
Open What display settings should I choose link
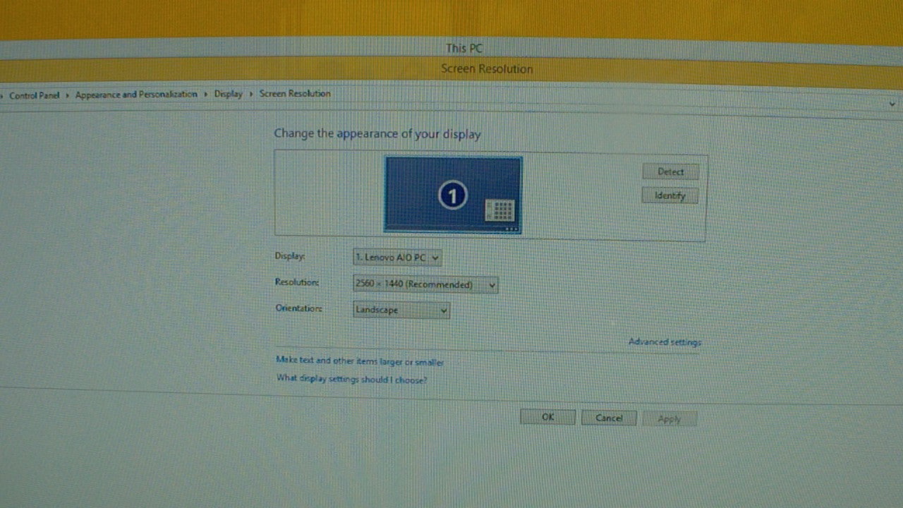(x=351, y=380)
